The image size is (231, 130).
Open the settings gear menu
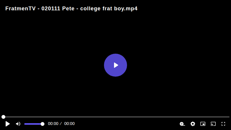pyautogui.click(x=193, y=124)
